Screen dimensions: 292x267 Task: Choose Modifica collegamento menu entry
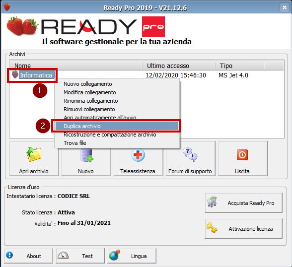[89, 92]
